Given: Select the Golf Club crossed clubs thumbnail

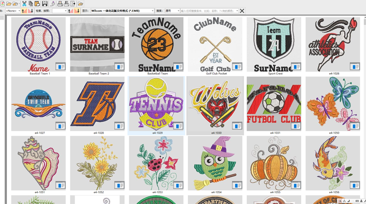Looking at the screenshot, I should 215,44.
